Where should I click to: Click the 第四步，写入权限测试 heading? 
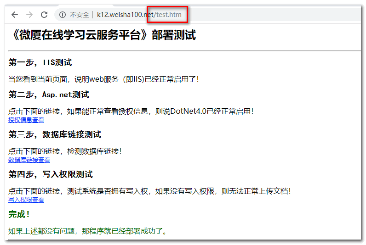point(51,174)
